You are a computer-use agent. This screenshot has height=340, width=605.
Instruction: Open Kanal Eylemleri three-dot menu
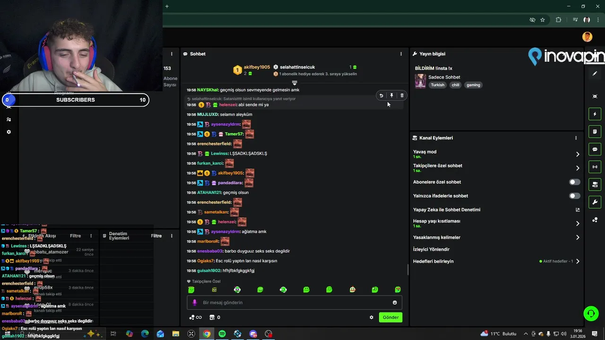click(576, 138)
